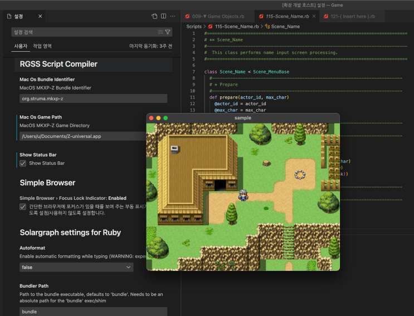
Task: Close the 115-Scene_Name.rb tab
Action: point(314,17)
